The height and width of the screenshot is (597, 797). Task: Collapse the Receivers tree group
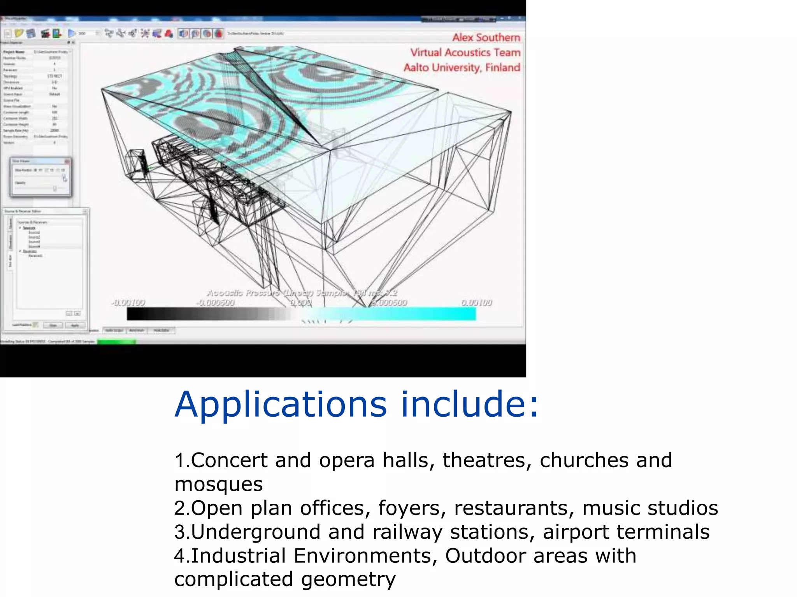tap(20, 251)
